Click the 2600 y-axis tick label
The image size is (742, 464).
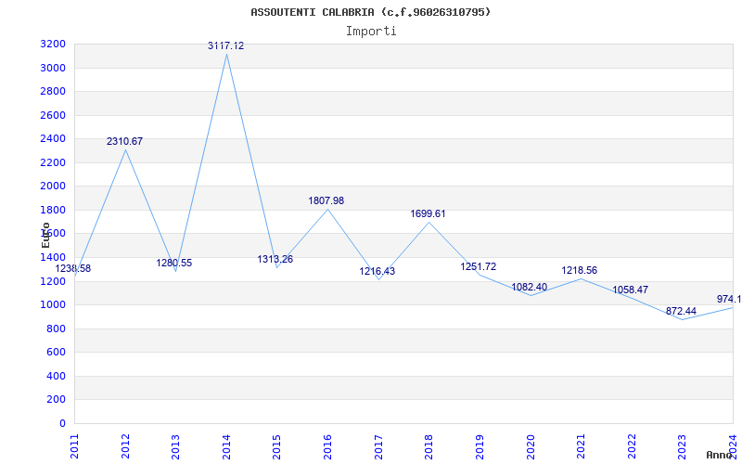tap(53, 115)
